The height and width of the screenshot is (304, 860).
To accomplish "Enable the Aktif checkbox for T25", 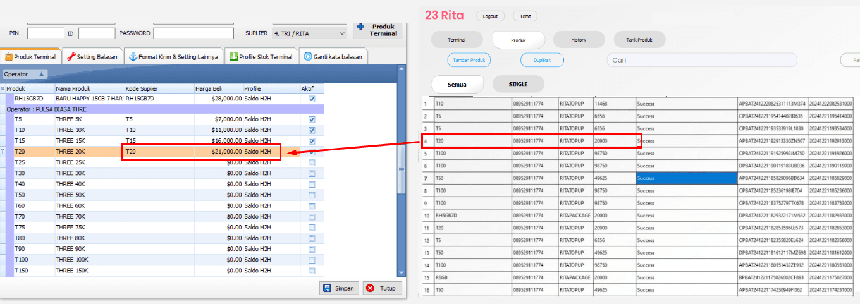I will (x=312, y=162).
